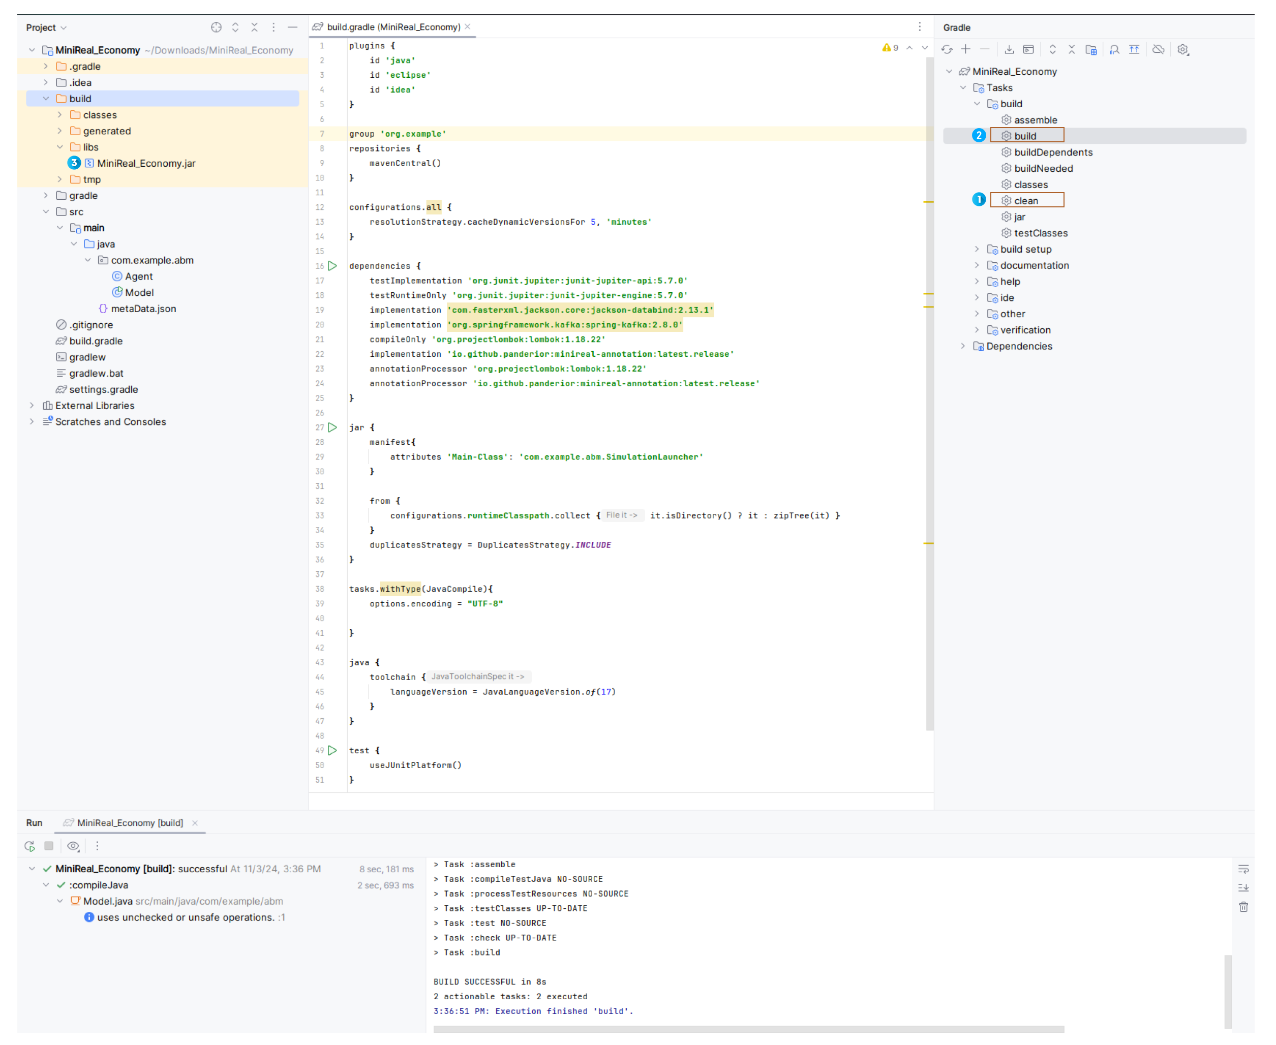The width and height of the screenshot is (1276, 1045).
Task: Open the Project view dropdown
Action: pyautogui.click(x=46, y=27)
